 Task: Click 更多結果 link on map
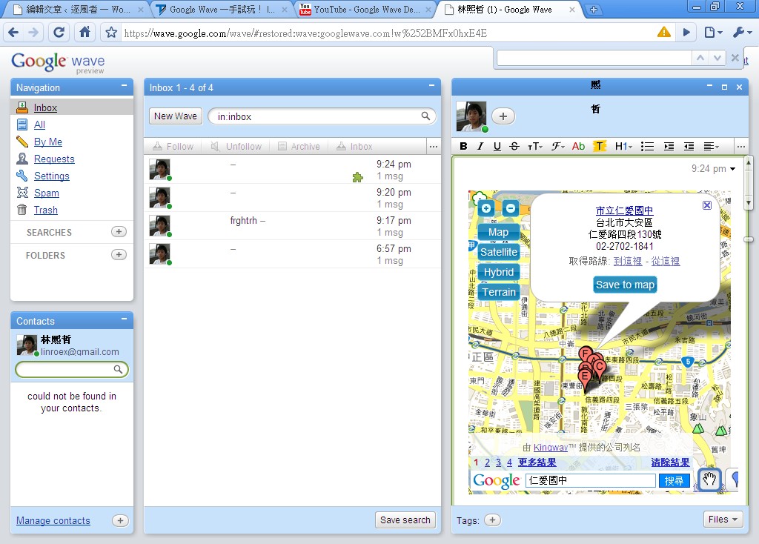pyautogui.click(x=537, y=462)
